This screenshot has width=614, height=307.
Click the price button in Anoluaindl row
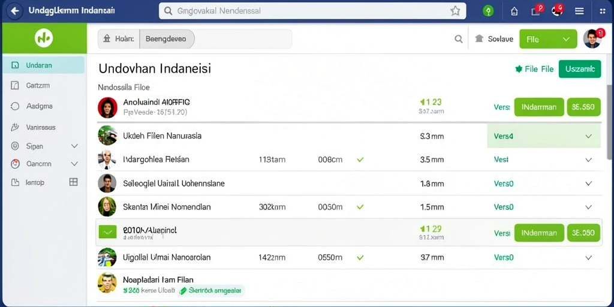click(583, 107)
